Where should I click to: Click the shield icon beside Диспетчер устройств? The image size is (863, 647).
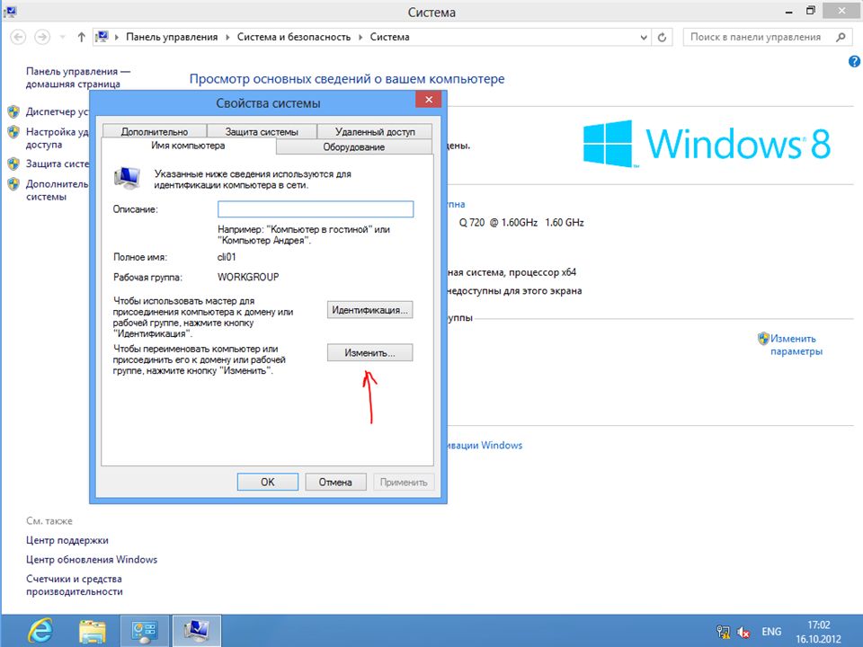13,111
